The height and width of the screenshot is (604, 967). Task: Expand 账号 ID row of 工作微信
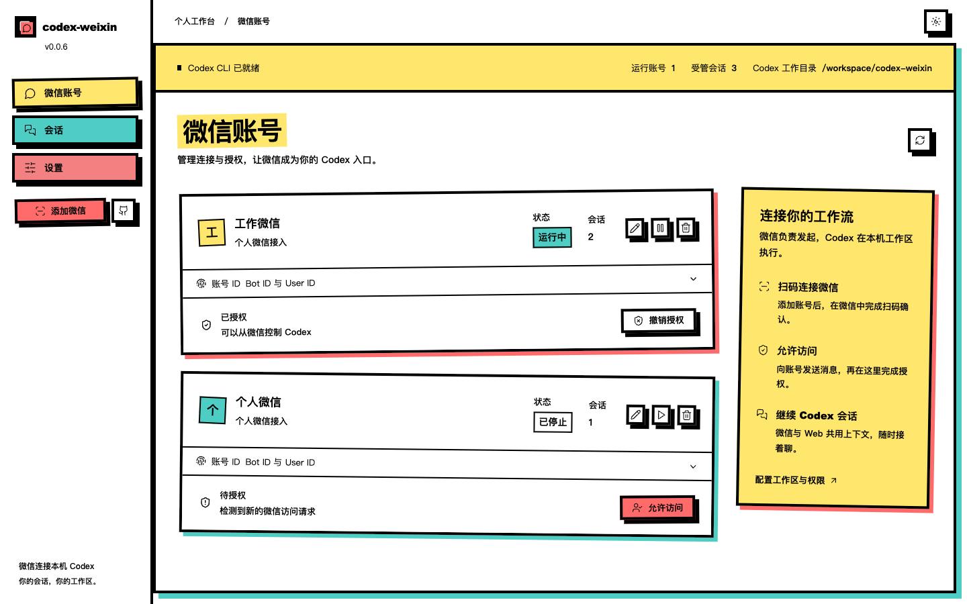[447, 282]
